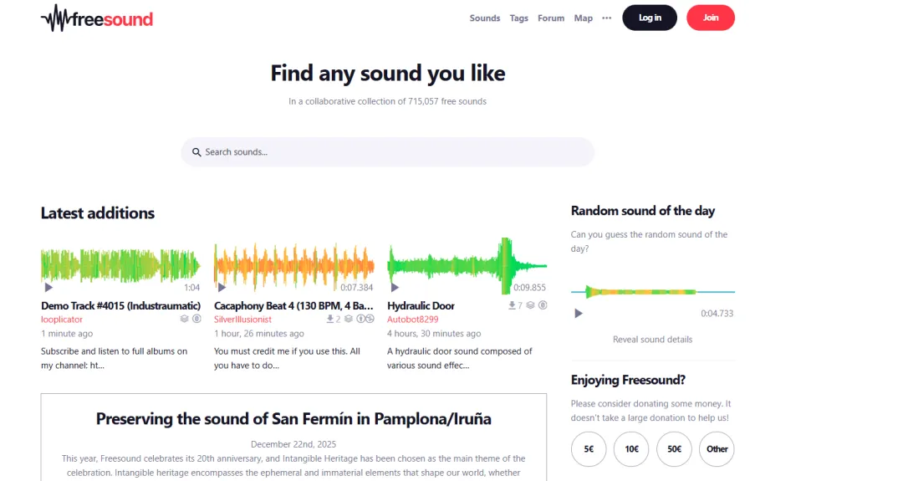Play the Demo Track #4015 sound

(x=48, y=288)
